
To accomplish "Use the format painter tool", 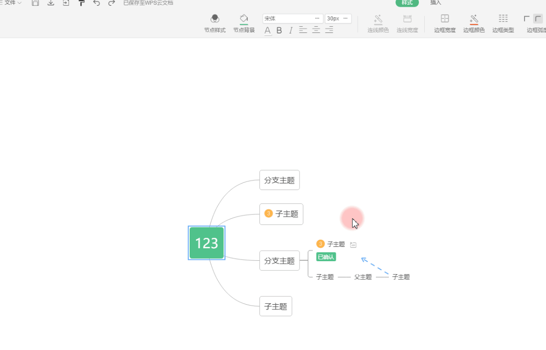I will [81, 3].
